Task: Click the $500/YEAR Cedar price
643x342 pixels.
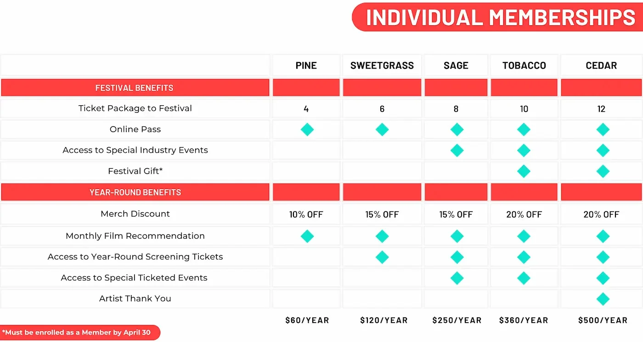Action: (x=602, y=320)
